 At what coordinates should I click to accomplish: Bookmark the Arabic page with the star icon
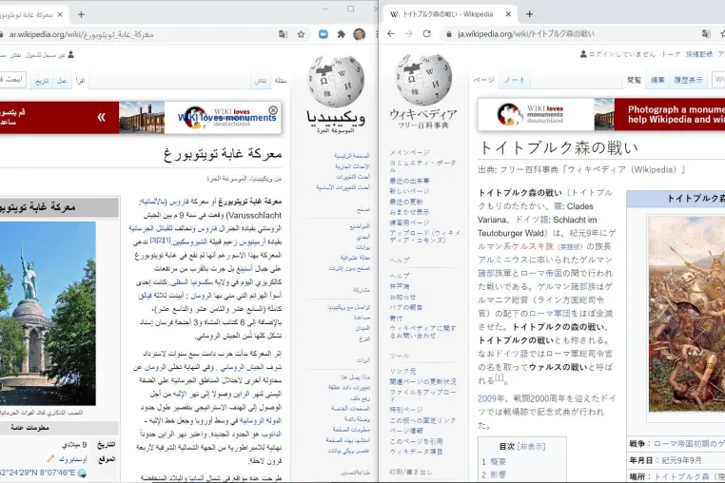301,34
